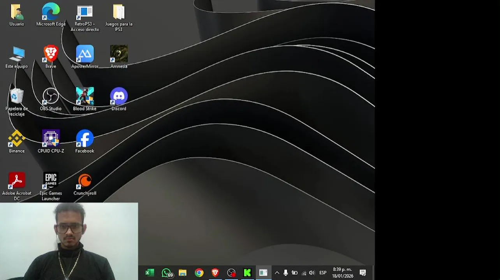Image resolution: width=500 pixels, height=280 pixels.
Task: Click the microphone tray icon
Action: tap(285, 273)
